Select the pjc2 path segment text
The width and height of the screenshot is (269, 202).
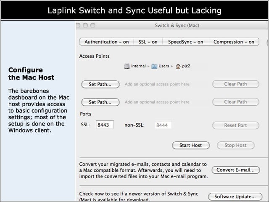tap(186, 66)
